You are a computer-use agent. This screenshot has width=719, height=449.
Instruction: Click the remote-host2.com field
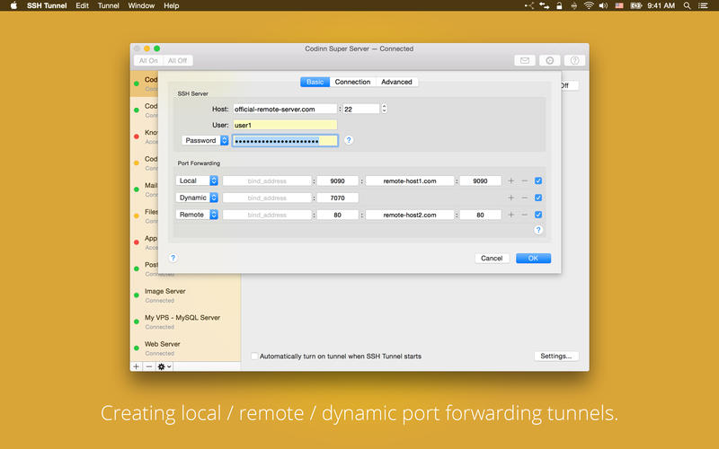410,215
